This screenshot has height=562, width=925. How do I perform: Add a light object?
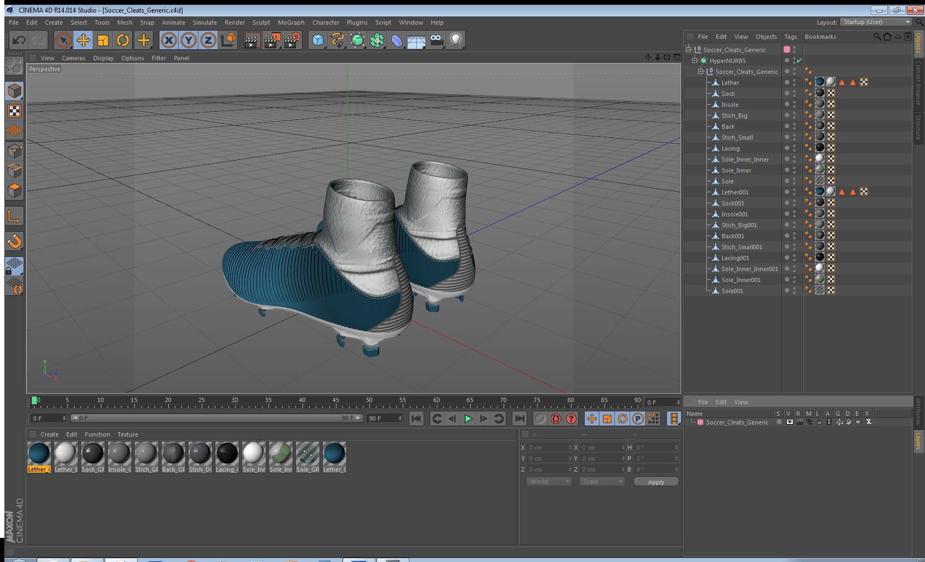(456, 40)
